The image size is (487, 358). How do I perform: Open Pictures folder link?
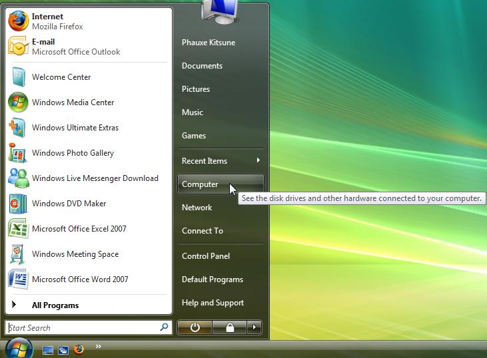[196, 89]
